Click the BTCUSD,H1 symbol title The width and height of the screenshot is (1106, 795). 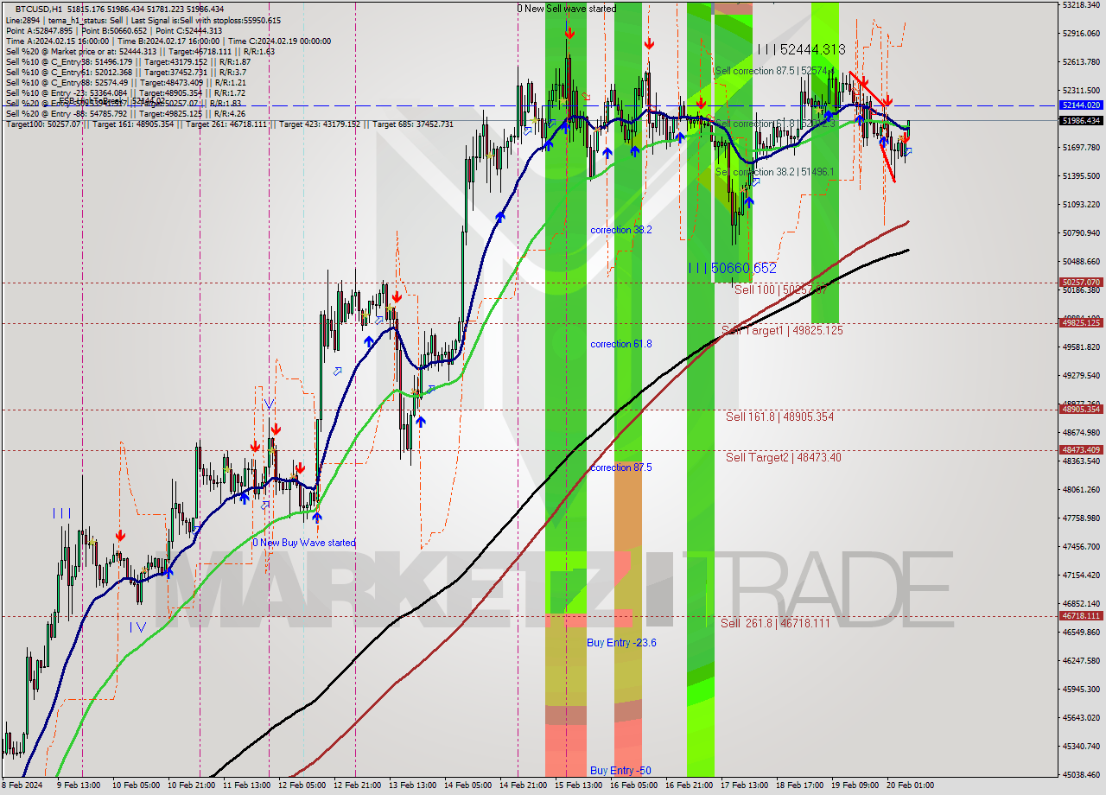click(39, 9)
